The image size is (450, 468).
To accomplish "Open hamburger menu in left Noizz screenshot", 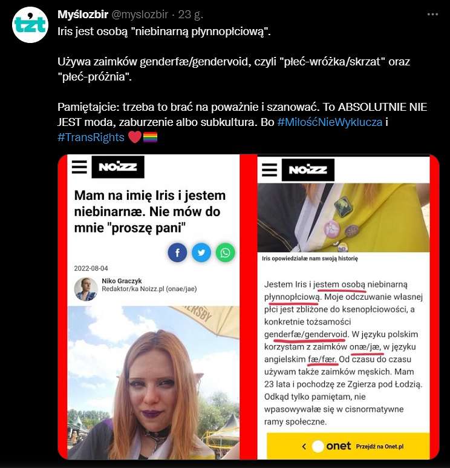I will click(79, 166).
